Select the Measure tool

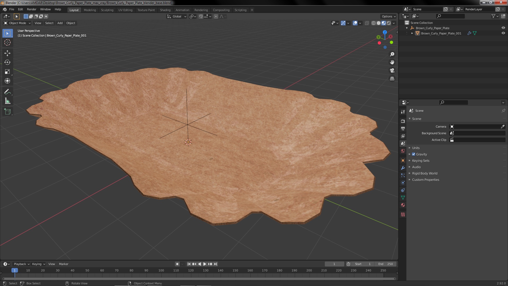pos(7,101)
